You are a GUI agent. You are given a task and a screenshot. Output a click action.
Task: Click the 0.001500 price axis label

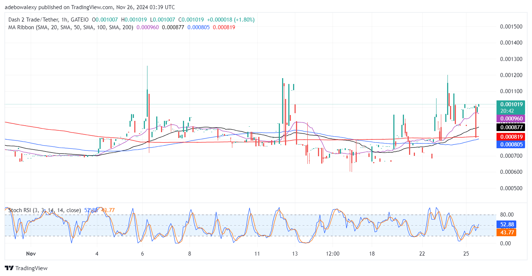point(512,27)
